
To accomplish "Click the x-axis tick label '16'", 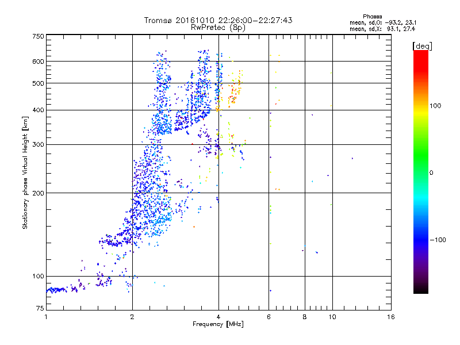I will [x=391, y=317].
